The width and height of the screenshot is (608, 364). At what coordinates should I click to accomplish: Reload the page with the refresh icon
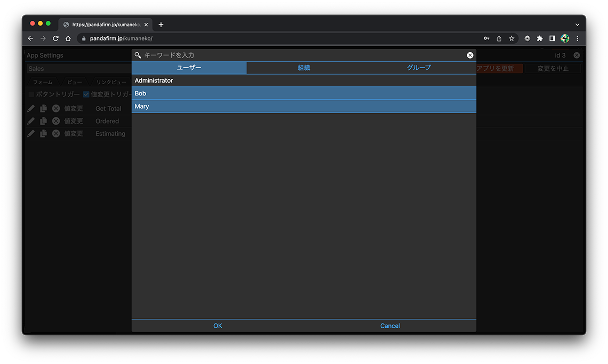click(x=55, y=38)
